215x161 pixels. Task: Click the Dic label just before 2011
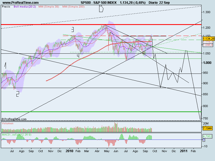coord(174,151)
